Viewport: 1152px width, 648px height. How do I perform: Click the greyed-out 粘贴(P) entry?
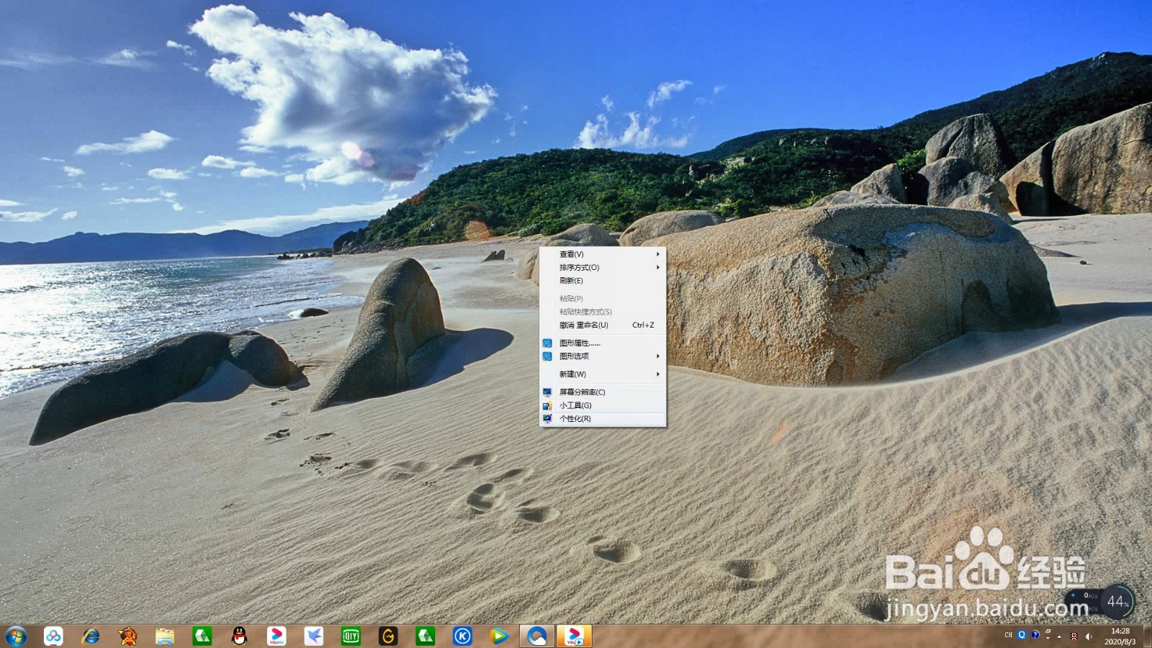[603, 299]
